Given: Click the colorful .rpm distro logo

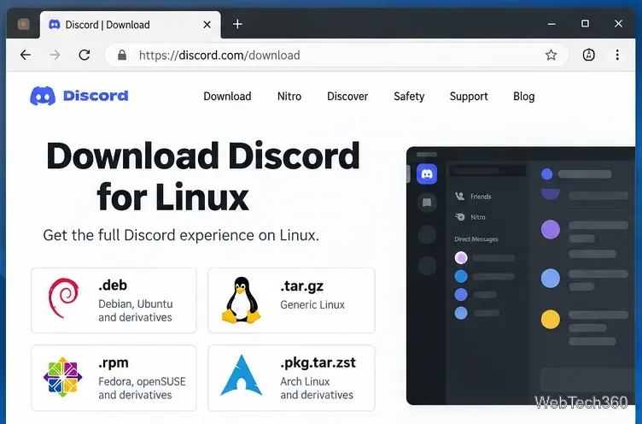Looking at the screenshot, I should [62, 377].
